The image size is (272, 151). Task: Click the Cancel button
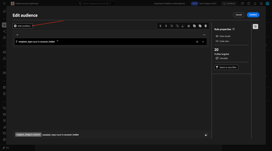tap(239, 15)
